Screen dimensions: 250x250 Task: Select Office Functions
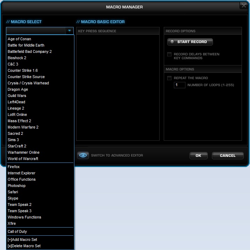click(40, 179)
